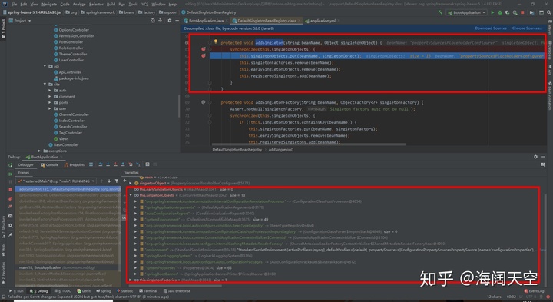Open the View Breakpoints icon
The width and height of the screenshot is (553, 302).
10,198
